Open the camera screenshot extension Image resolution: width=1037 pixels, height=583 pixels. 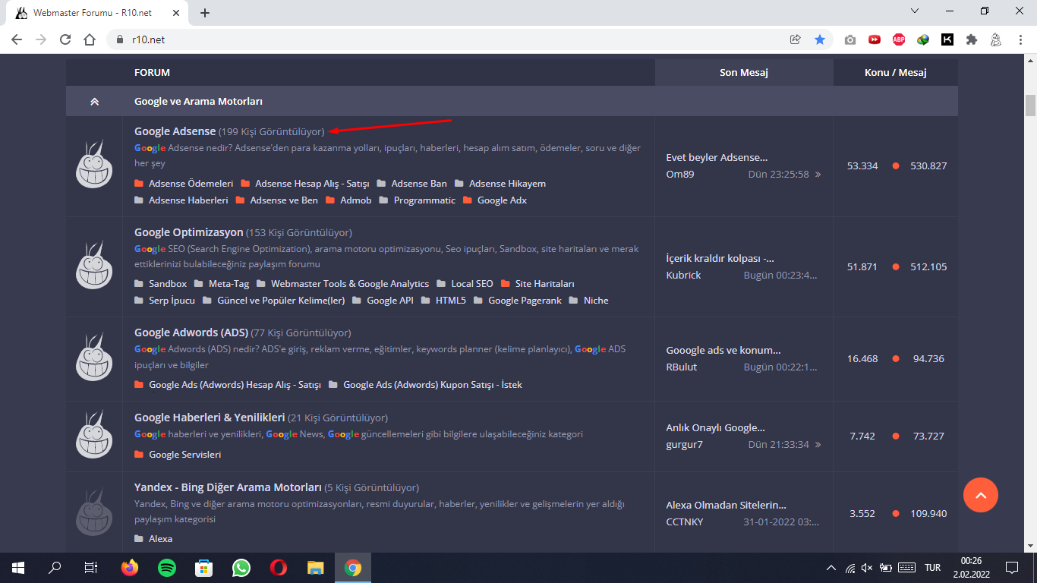point(850,39)
